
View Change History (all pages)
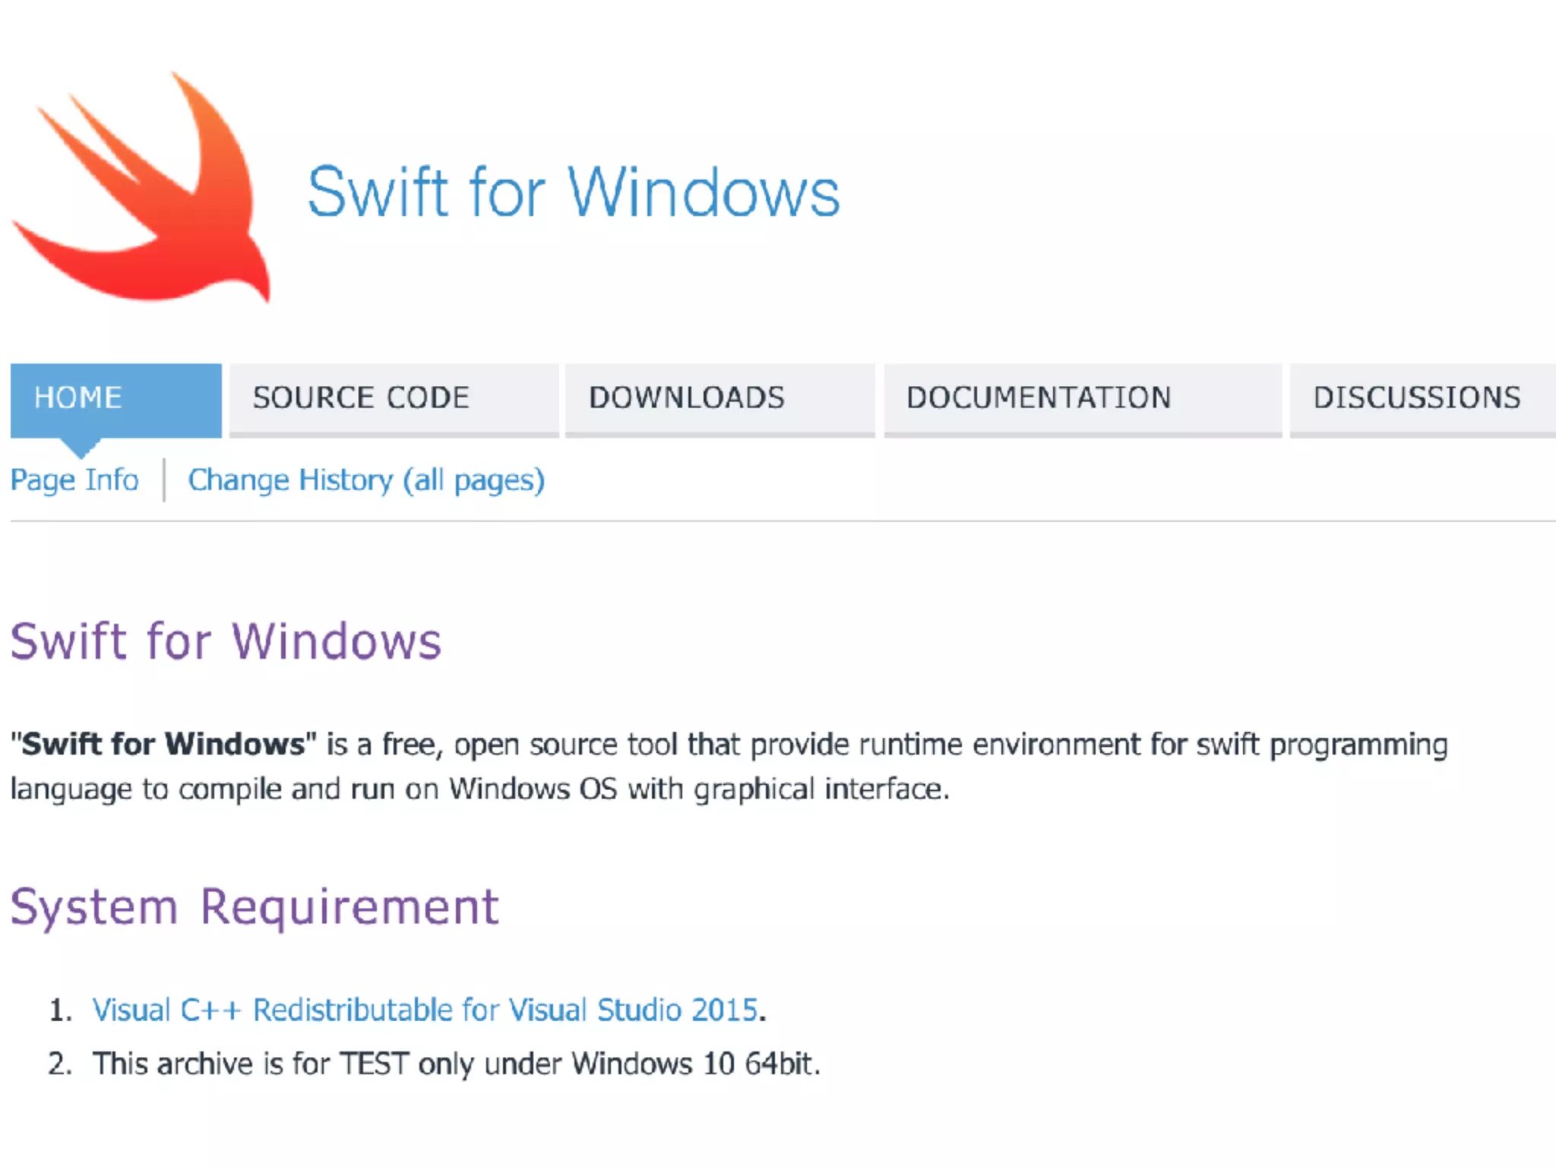pos(366,480)
